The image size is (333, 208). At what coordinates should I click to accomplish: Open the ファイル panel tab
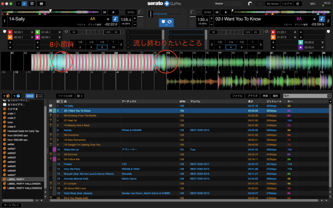coord(237,96)
